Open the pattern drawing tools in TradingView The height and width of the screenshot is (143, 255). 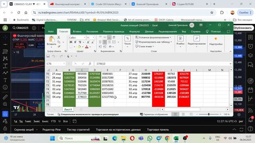point(5,58)
